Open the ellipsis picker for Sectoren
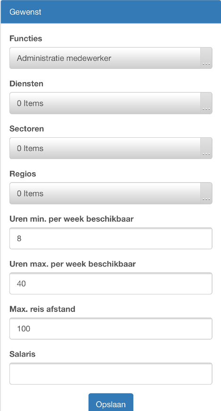Viewport: 221px width, 411px height. pyautogui.click(x=206, y=148)
